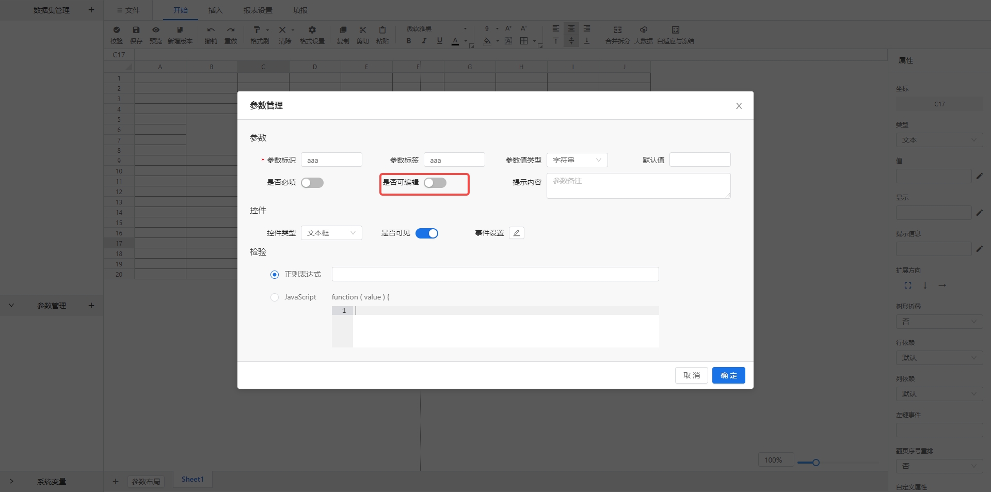Click the 保存 save icon
This screenshot has height=492, width=991.
[136, 30]
